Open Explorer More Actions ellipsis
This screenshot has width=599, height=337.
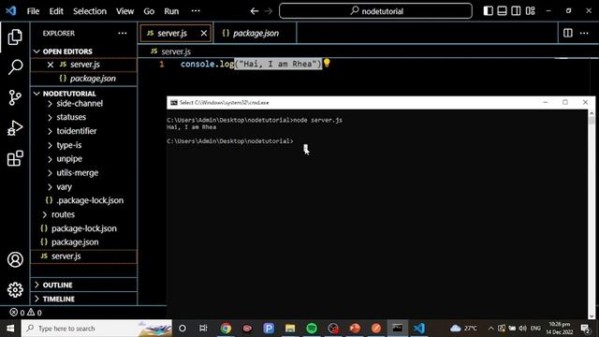pos(123,34)
